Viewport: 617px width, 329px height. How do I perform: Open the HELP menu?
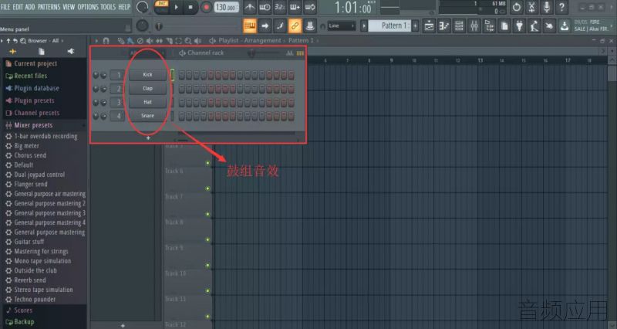(124, 7)
